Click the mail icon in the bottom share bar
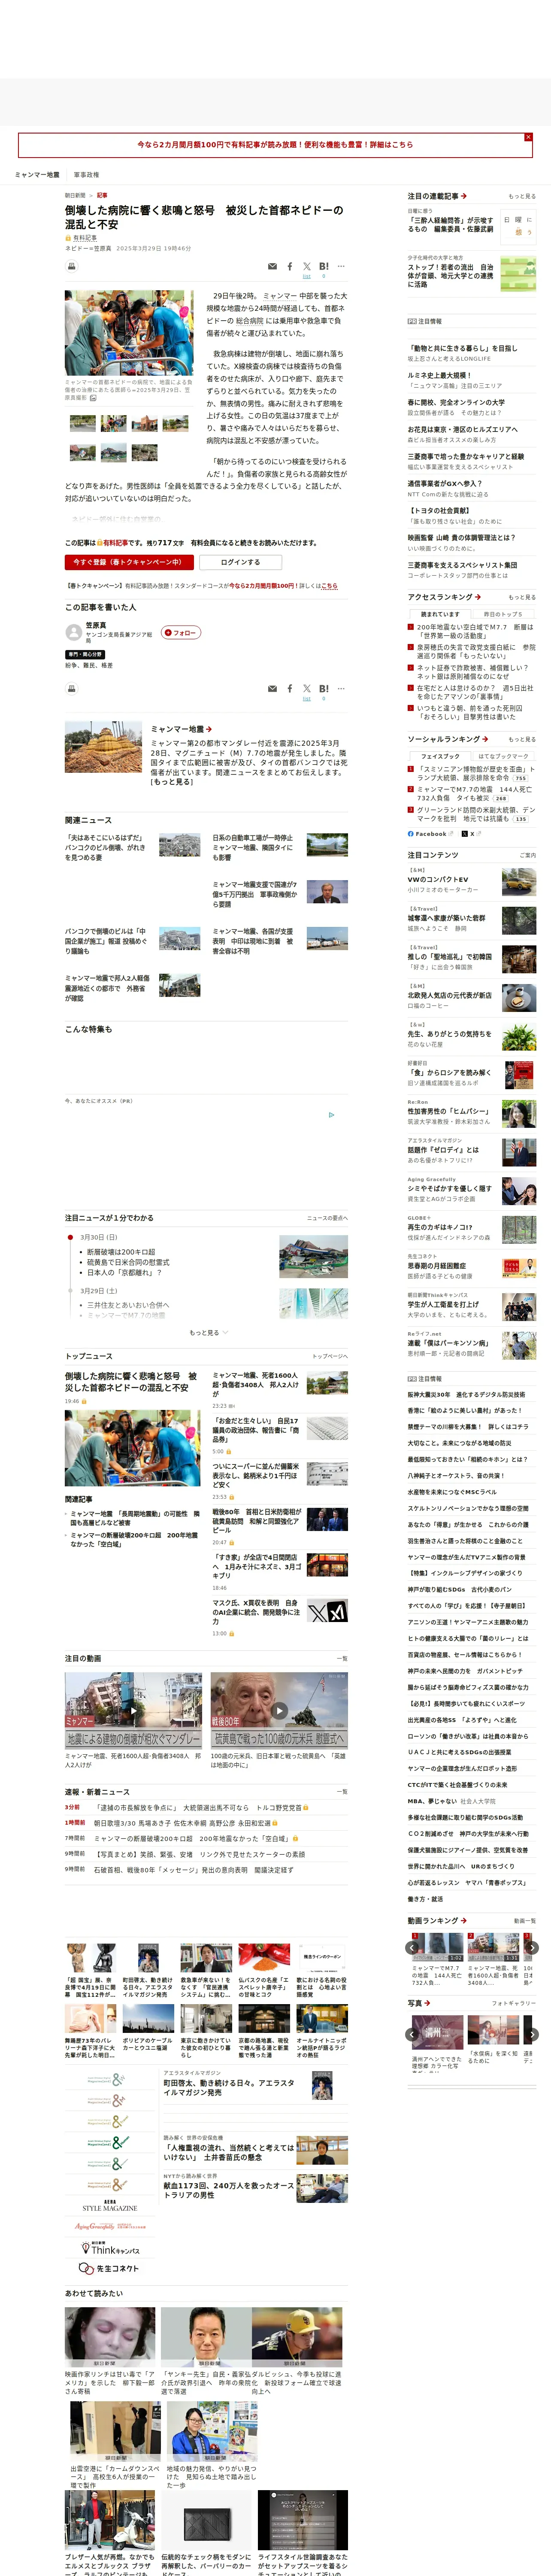The image size is (551, 2576). coord(272,689)
